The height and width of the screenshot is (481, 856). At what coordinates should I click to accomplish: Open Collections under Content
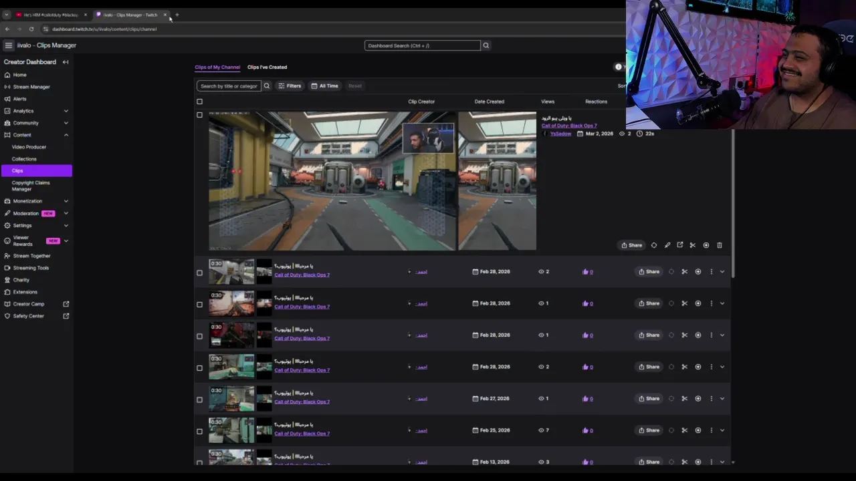(24, 159)
